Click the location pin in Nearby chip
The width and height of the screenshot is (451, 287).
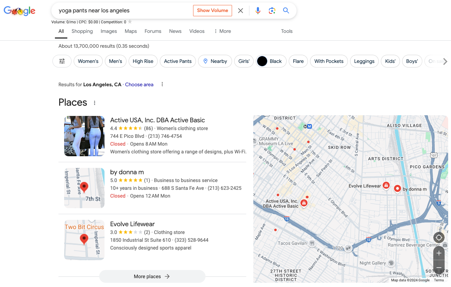click(205, 61)
